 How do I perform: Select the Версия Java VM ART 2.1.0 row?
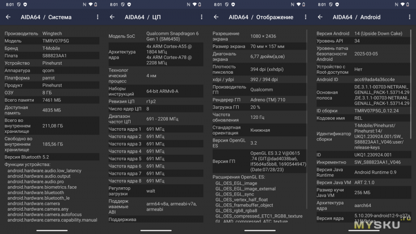(363, 183)
